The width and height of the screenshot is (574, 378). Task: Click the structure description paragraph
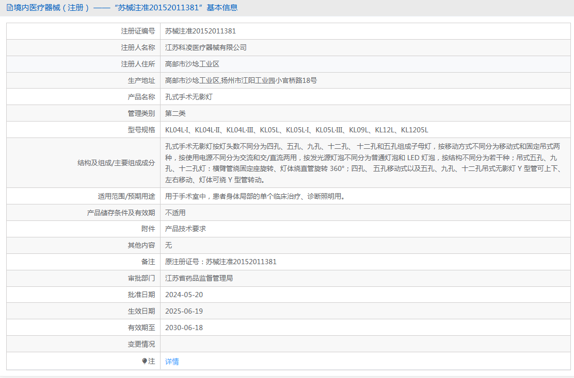(363, 163)
